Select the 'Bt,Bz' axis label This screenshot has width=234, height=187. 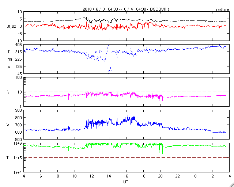point(11,27)
